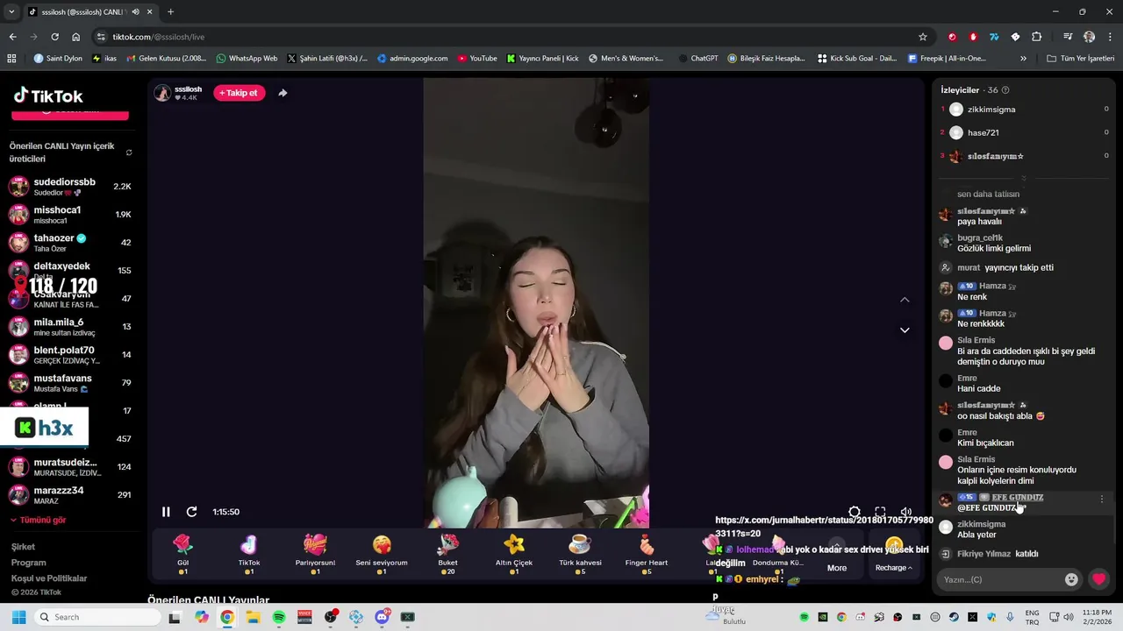1123x631 pixels.
Task: Reload the browser page
Action: (x=54, y=37)
